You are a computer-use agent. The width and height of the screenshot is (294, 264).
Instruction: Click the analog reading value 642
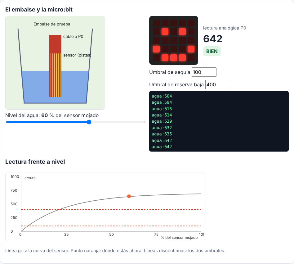pos(213,39)
